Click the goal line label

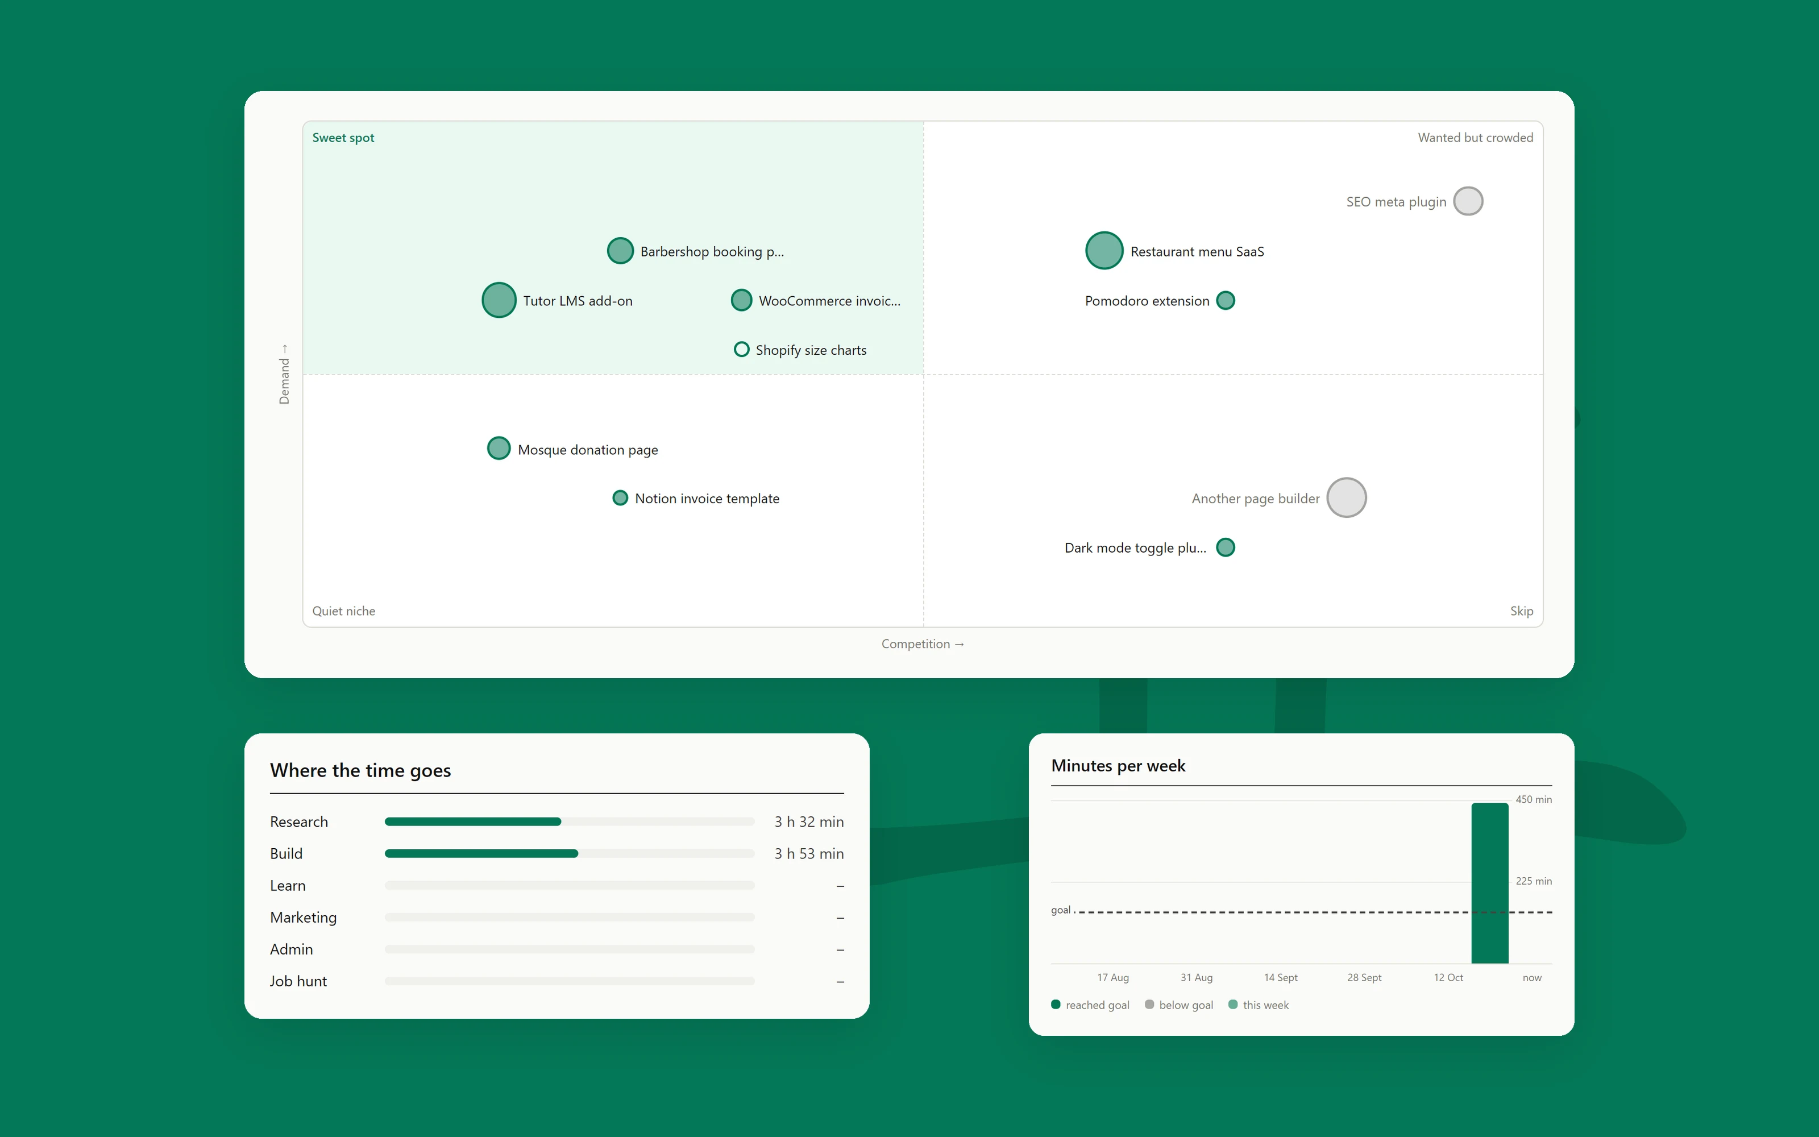(1061, 910)
